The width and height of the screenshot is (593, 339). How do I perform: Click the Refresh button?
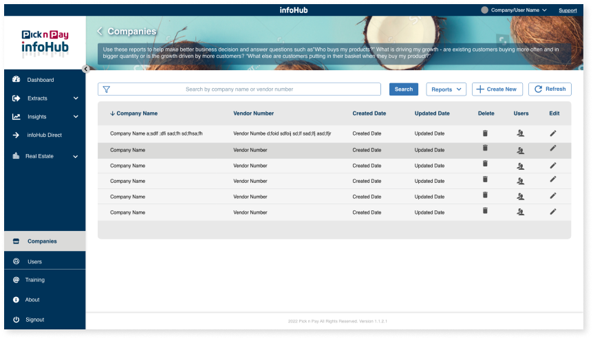[550, 89]
